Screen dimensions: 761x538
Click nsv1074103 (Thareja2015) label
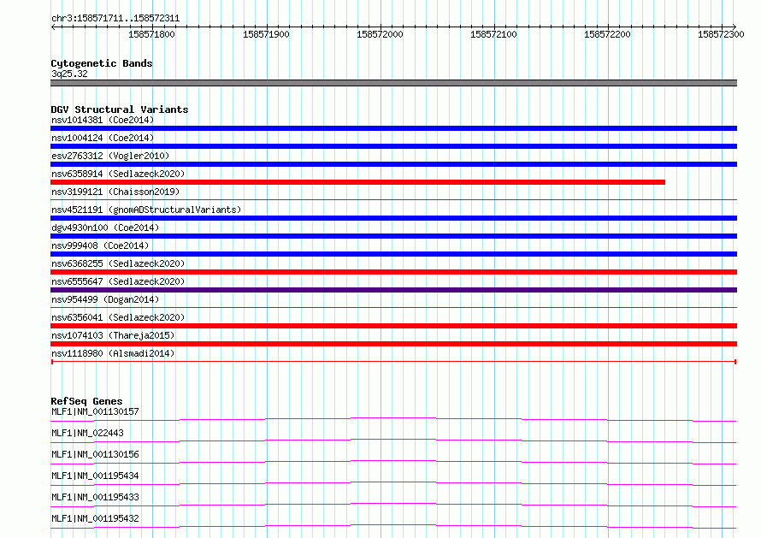113,335
